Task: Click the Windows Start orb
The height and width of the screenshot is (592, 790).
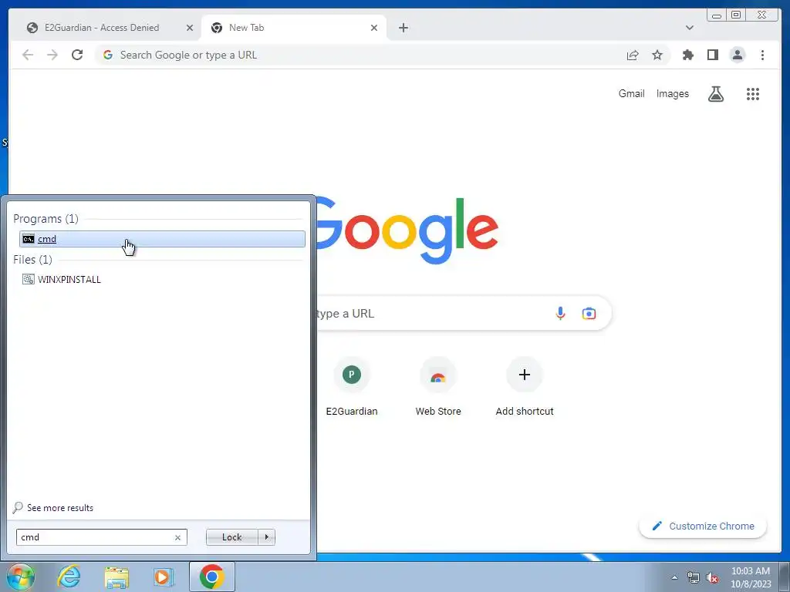Action: (20, 577)
